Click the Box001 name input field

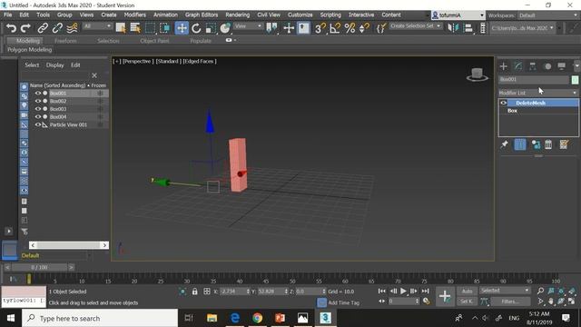point(534,79)
